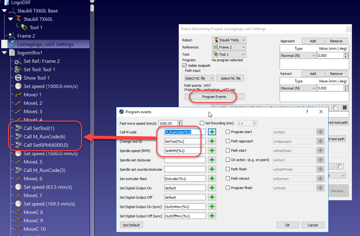Enable the Set Rounding checkbox
The height and width of the screenshot is (236, 360).
click(202, 123)
